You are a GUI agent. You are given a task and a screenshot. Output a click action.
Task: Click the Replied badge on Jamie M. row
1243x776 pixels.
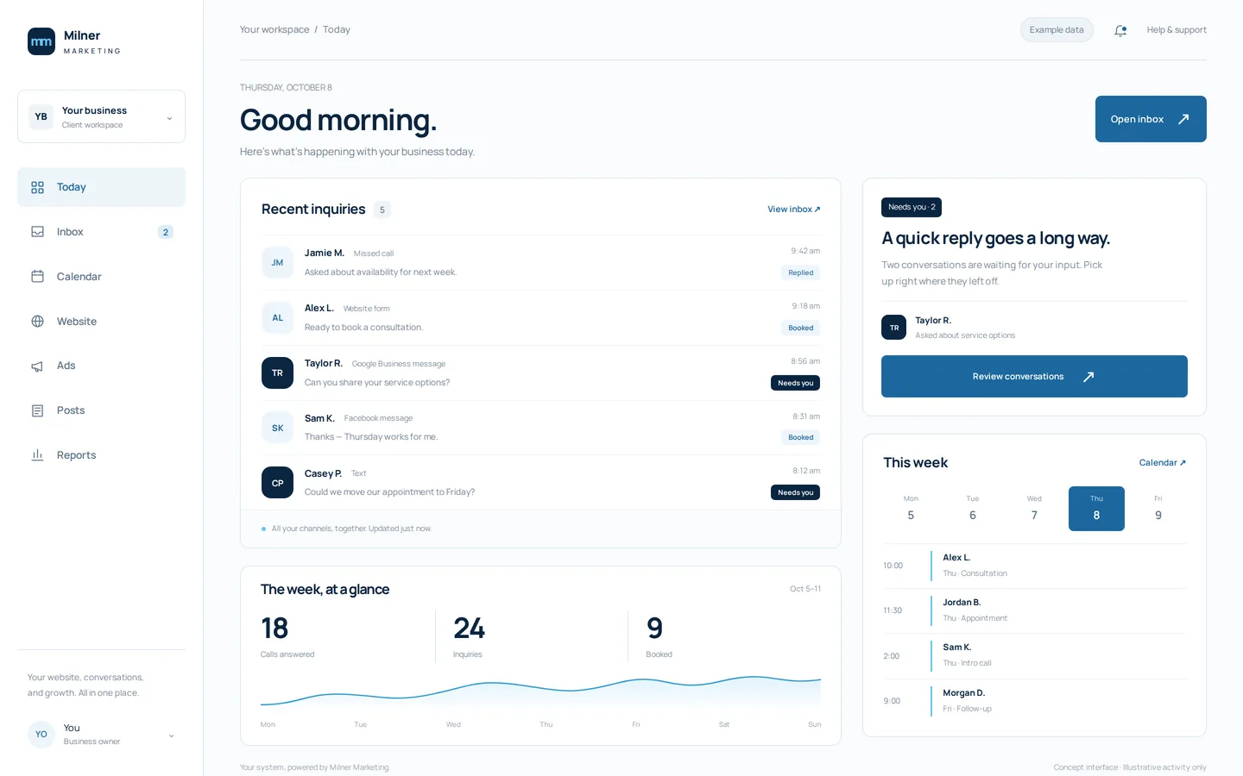point(801,272)
